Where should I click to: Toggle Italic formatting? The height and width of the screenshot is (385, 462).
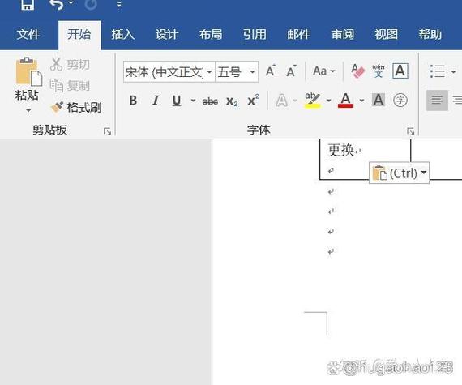(x=156, y=101)
